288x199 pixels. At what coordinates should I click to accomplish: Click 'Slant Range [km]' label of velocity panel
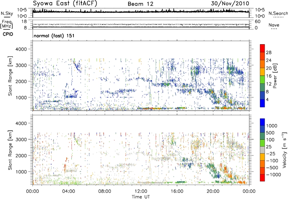coord(10,150)
